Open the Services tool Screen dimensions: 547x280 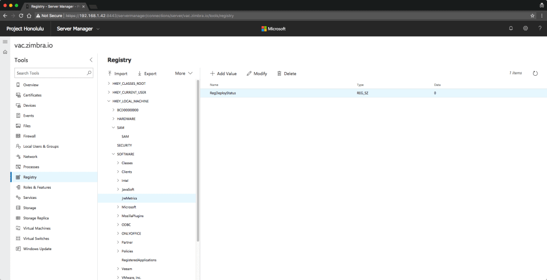pos(30,197)
